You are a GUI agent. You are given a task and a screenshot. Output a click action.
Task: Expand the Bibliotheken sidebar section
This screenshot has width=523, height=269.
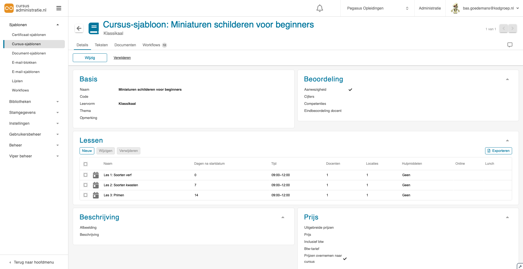click(x=34, y=102)
